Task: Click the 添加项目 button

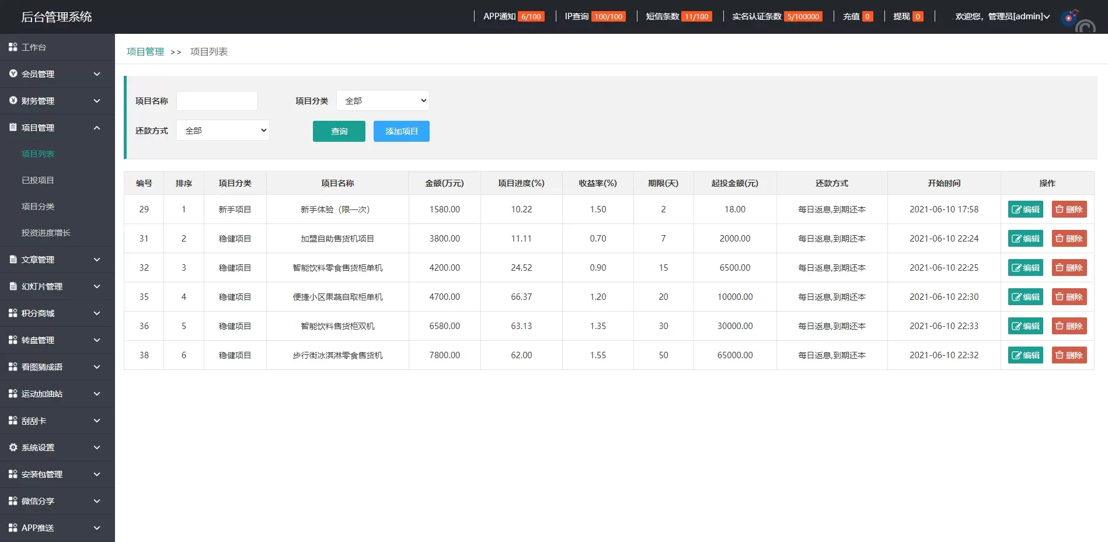Action: 401,131
